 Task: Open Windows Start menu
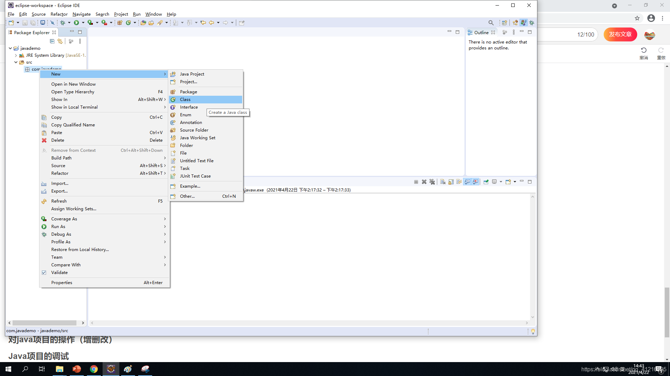tap(8, 369)
